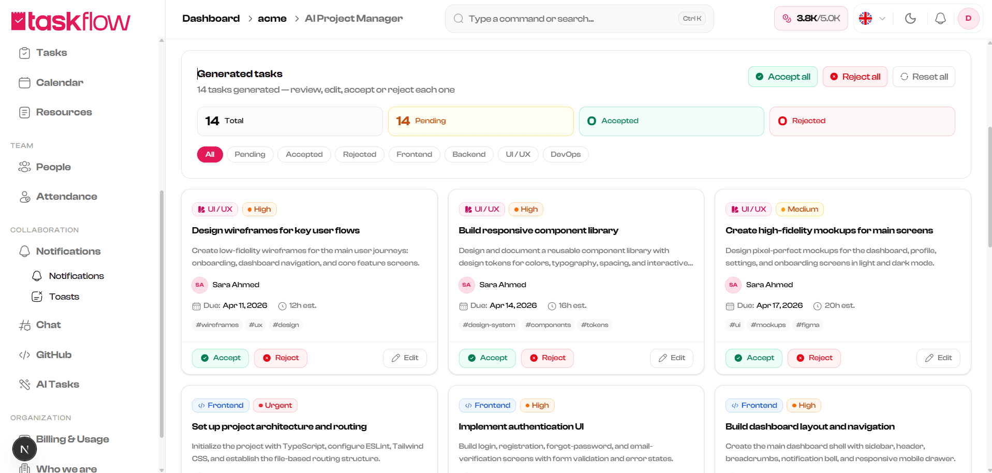Viewport: 992px width, 473px height.
Task: Click the Due Apr 11, 2026 calendar icon
Action: tap(196, 306)
